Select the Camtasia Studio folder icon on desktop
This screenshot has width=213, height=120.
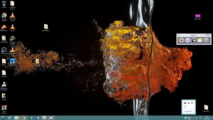coord(12,5)
